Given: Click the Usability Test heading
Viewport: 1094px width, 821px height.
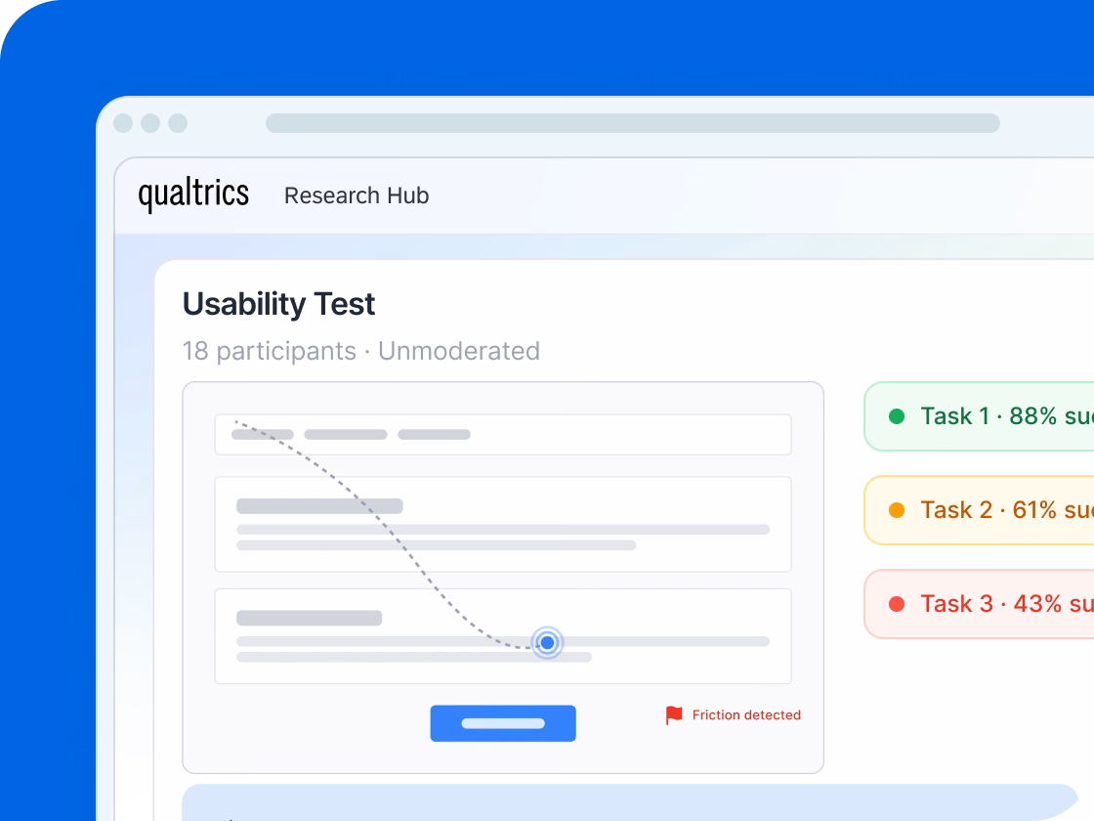Looking at the screenshot, I should 278,304.
